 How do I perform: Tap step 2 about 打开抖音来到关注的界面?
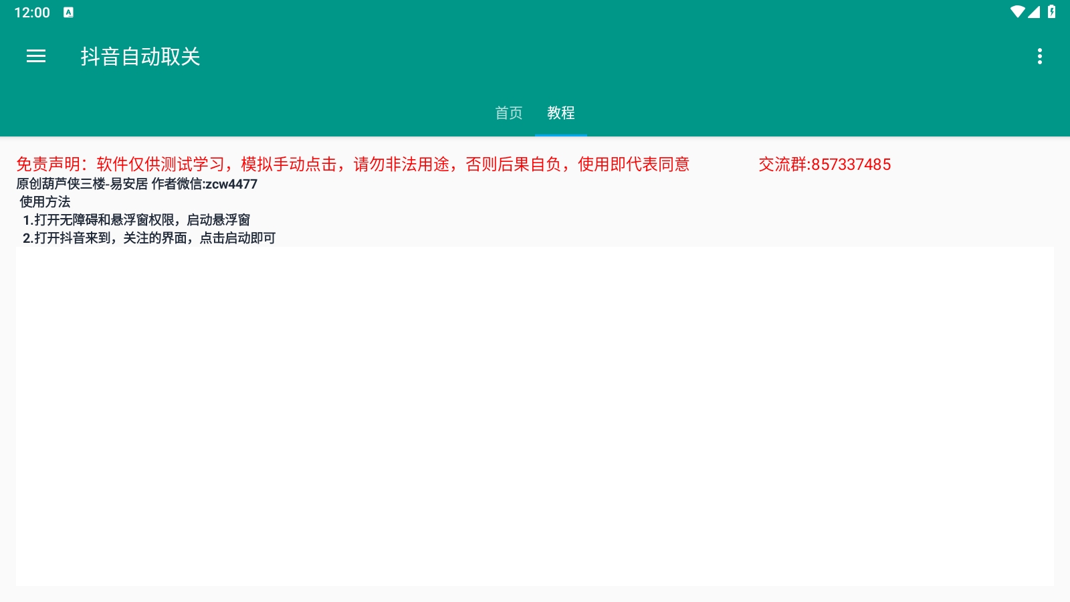click(148, 238)
